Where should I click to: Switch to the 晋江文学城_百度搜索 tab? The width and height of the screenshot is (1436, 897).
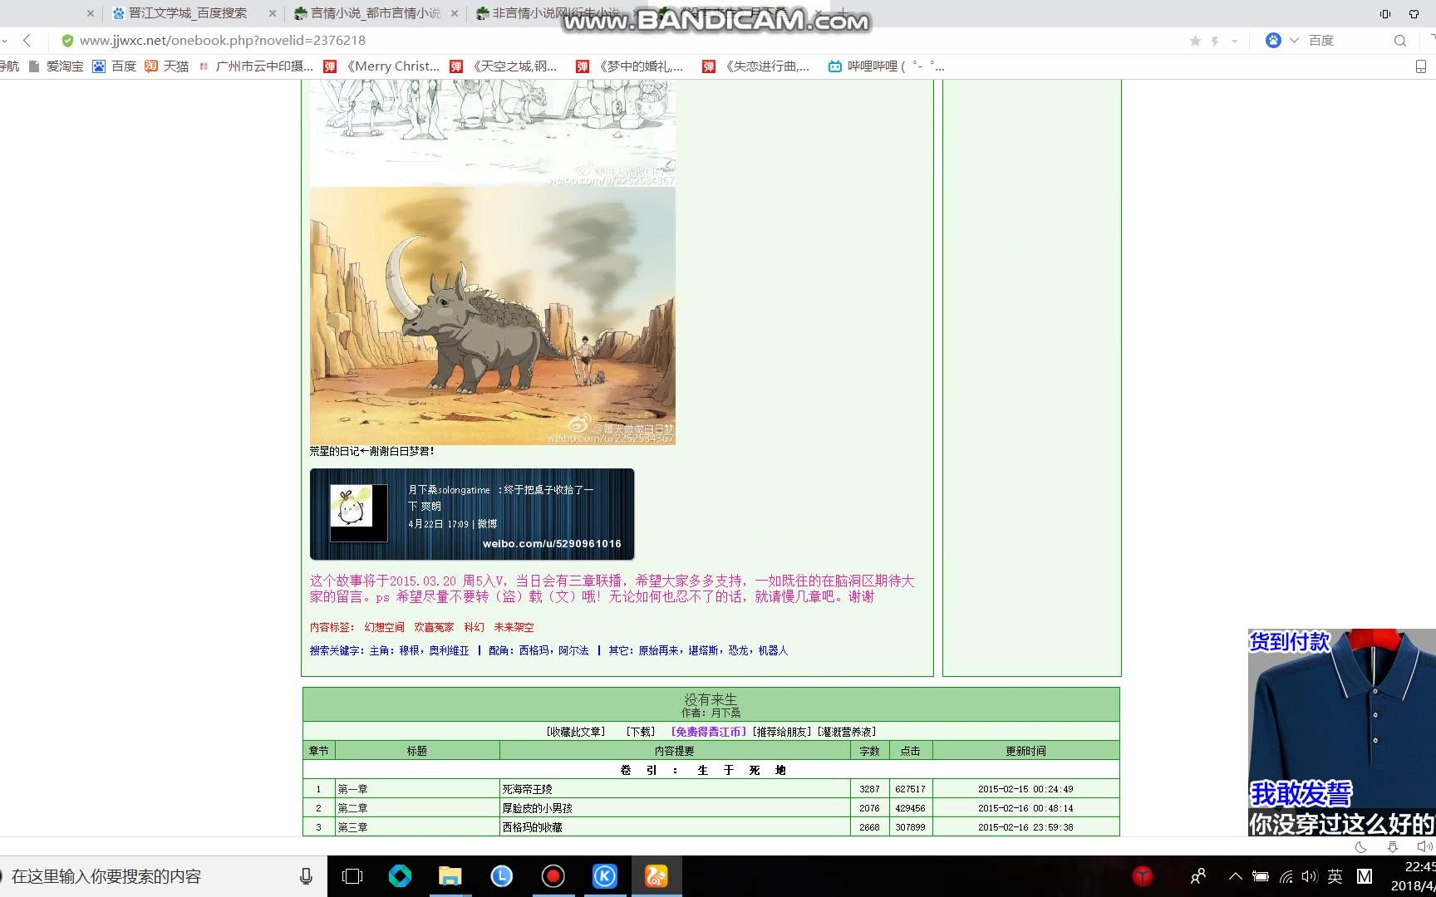[188, 13]
